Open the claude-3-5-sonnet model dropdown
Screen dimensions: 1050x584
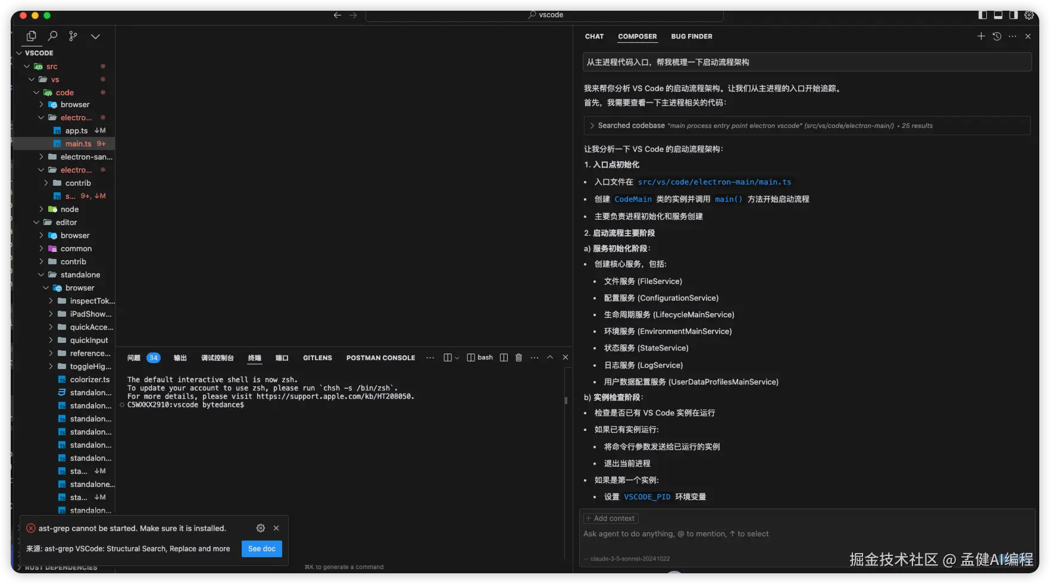pyautogui.click(x=627, y=559)
